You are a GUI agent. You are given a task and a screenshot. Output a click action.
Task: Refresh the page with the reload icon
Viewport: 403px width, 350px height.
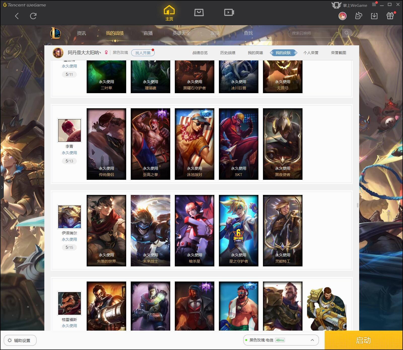33,16
